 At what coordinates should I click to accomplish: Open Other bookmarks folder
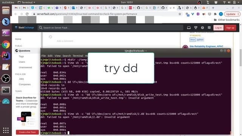[226, 20]
